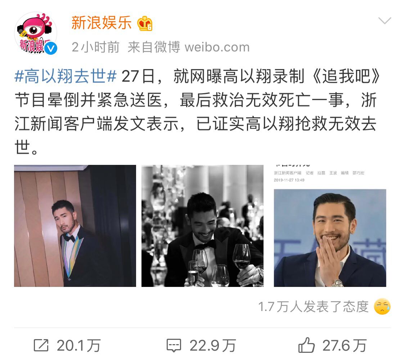
Task: Tap the gold crown membership badge
Action: [145, 23]
